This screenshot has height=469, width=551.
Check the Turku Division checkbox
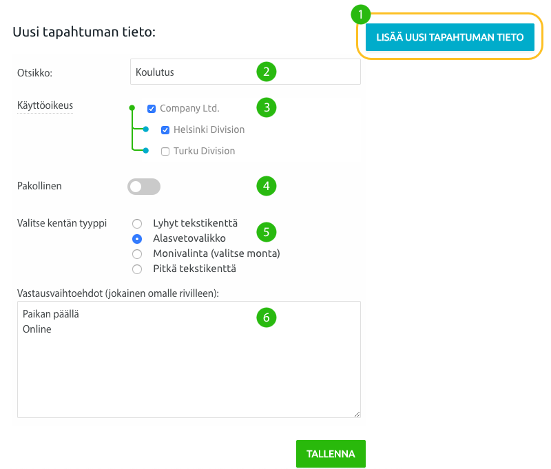coord(165,152)
